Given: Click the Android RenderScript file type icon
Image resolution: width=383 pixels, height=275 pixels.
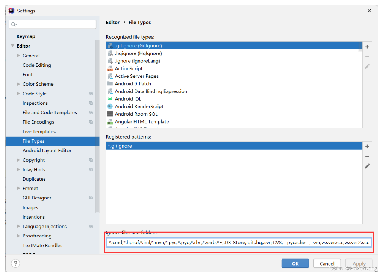Looking at the screenshot, I should click(110, 106).
